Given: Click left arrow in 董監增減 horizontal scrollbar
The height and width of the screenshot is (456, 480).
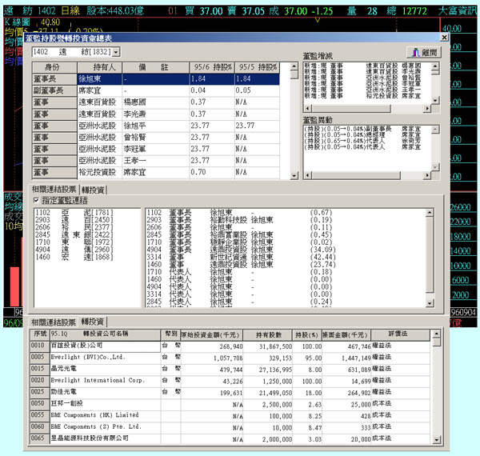Looking at the screenshot, I should tap(308, 108).
